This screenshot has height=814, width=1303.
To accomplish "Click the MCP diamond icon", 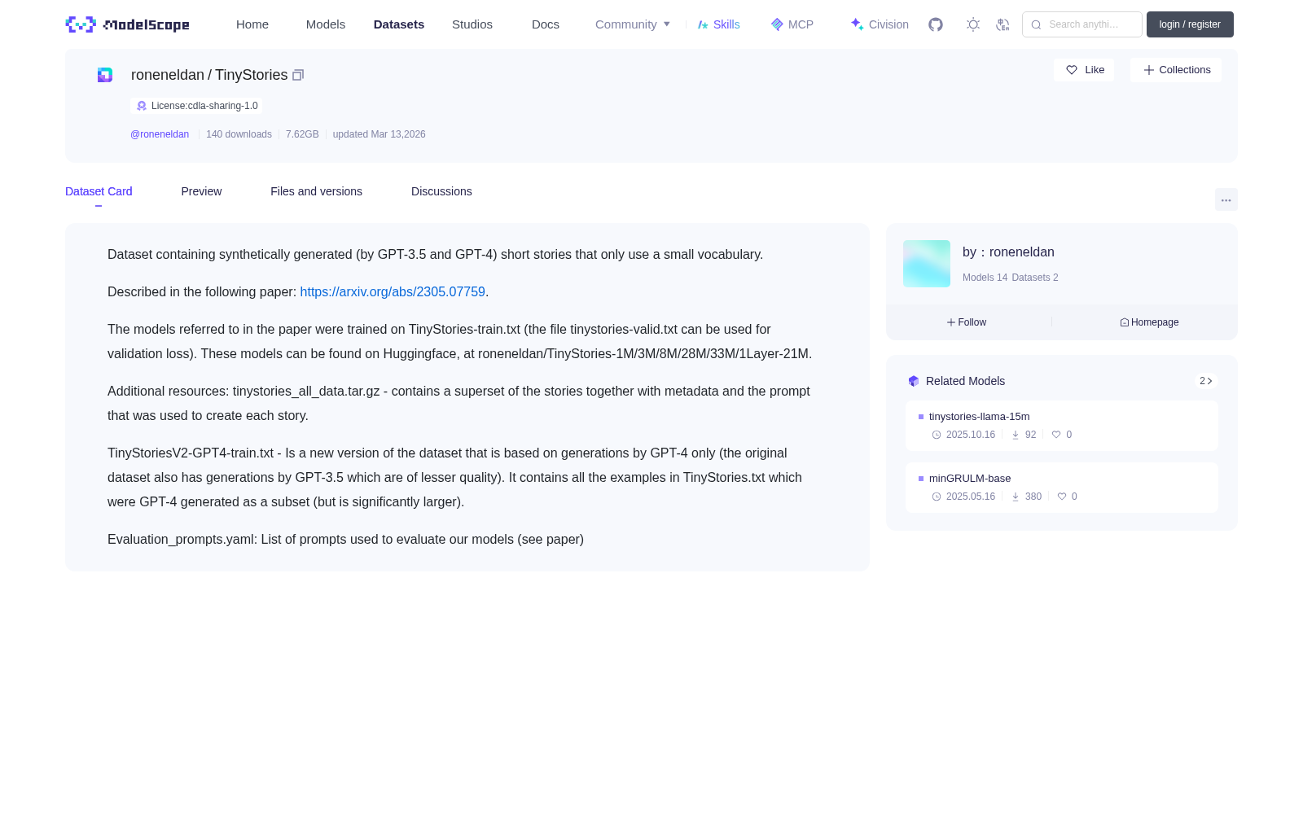I will pyautogui.click(x=777, y=24).
